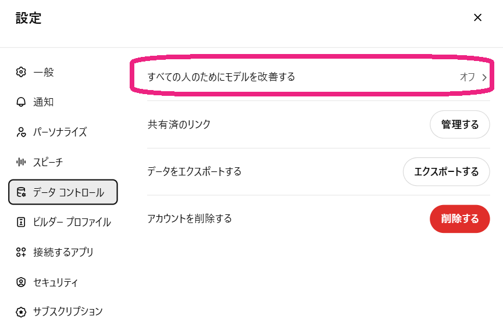Screen dimensions: 503x334
Task: Click the エクスポートする button
Action: (x=446, y=171)
